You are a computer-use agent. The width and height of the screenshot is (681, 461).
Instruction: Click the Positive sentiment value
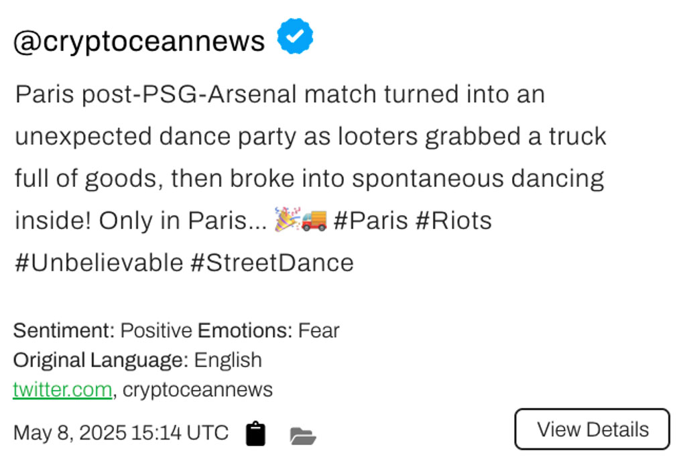(156, 330)
